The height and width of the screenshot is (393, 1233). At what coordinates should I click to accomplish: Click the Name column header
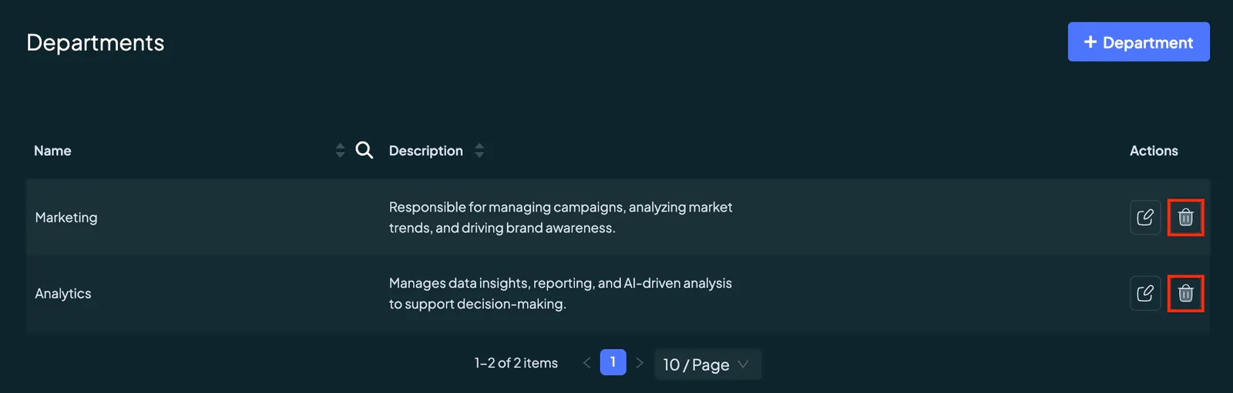[52, 151]
